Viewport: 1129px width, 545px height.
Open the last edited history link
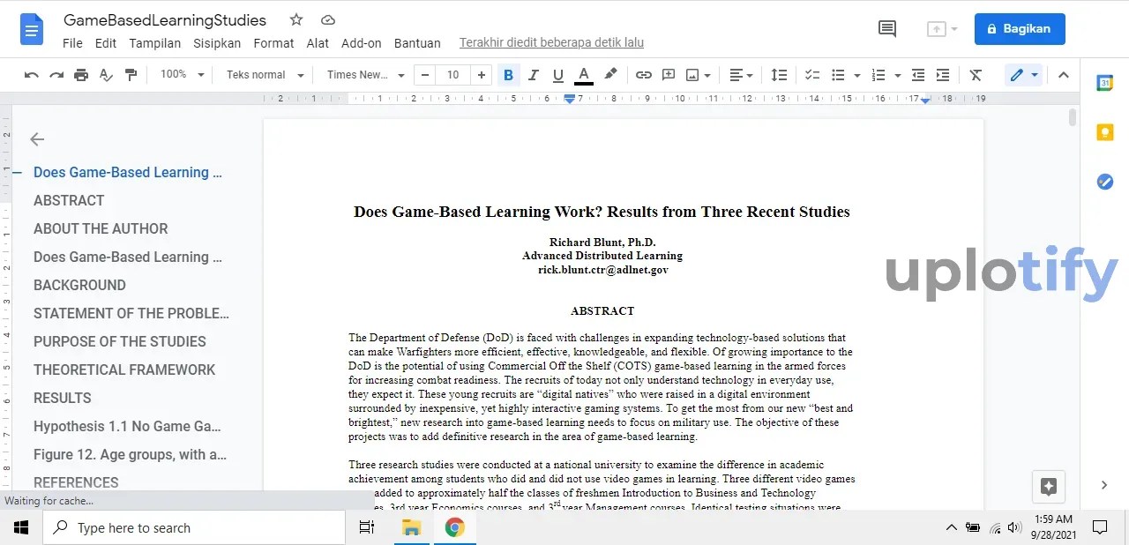(551, 42)
